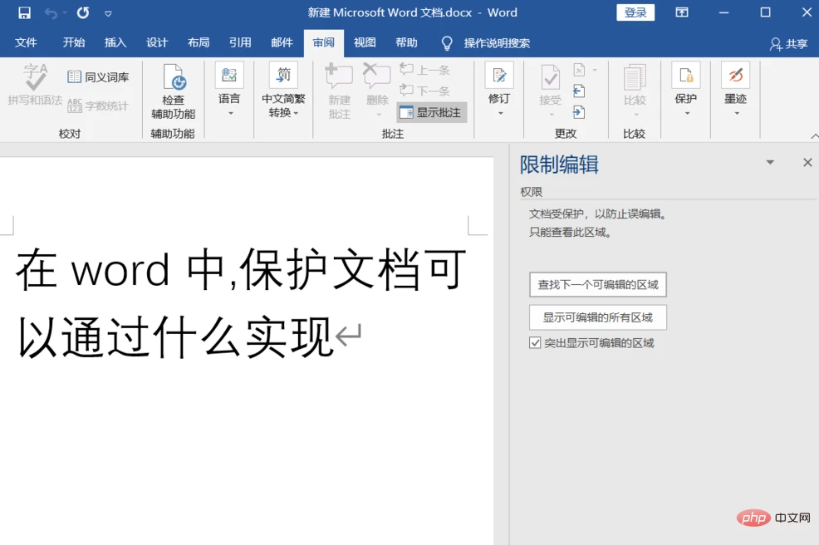The image size is (819, 545).
Task: Click the 登录 sign-in button
Action: tap(635, 12)
